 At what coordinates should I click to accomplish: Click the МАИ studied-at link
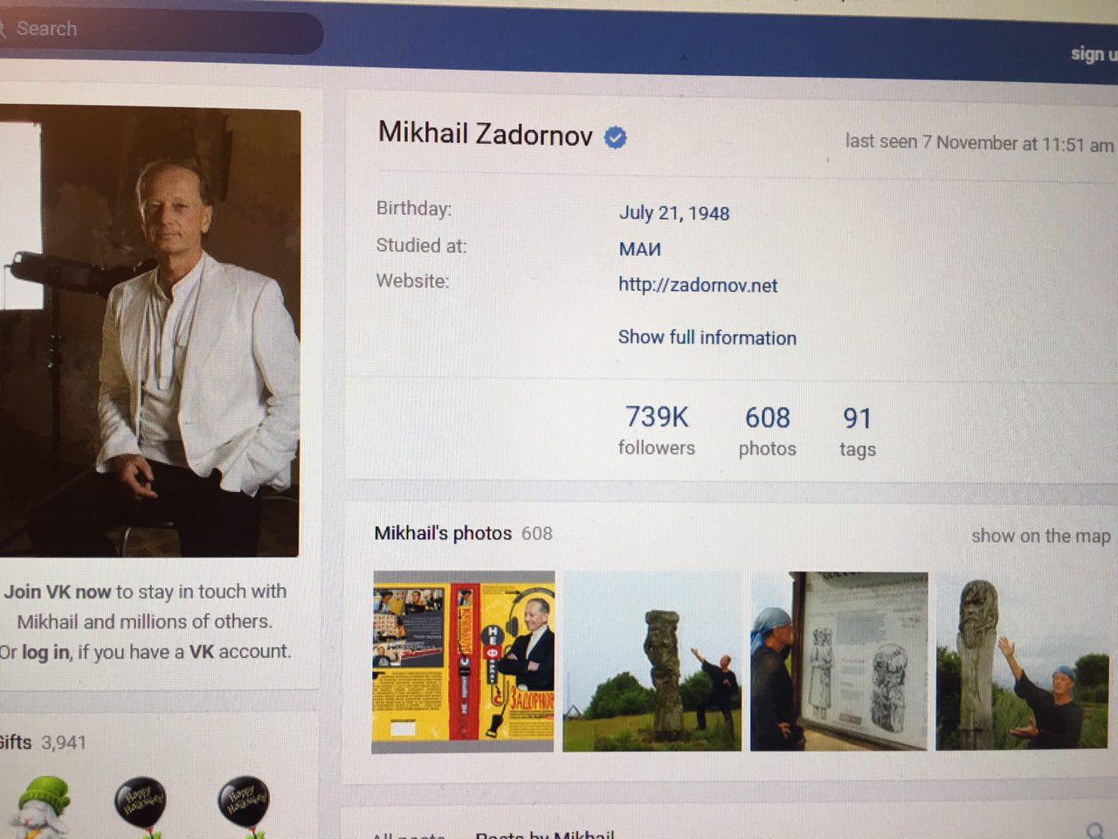pyautogui.click(x=639, y=249)
